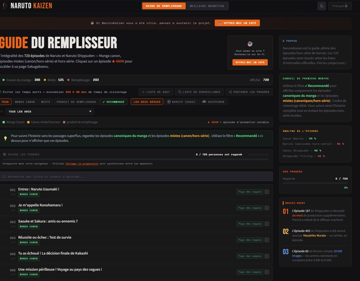360x281 pixels.
Task: Toggle the Suivre les progrès checkbox
Action: (4, 154)
